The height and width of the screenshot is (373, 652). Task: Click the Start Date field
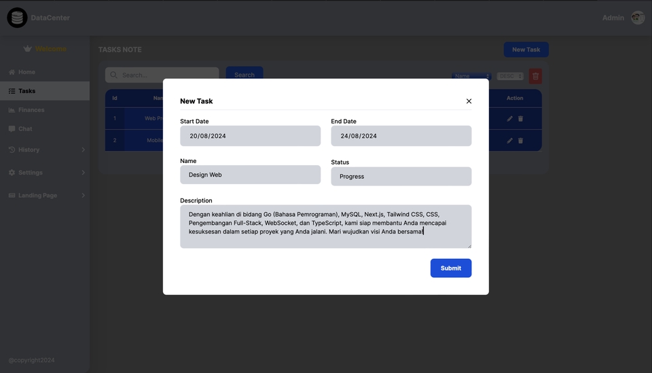pos(250,136)
